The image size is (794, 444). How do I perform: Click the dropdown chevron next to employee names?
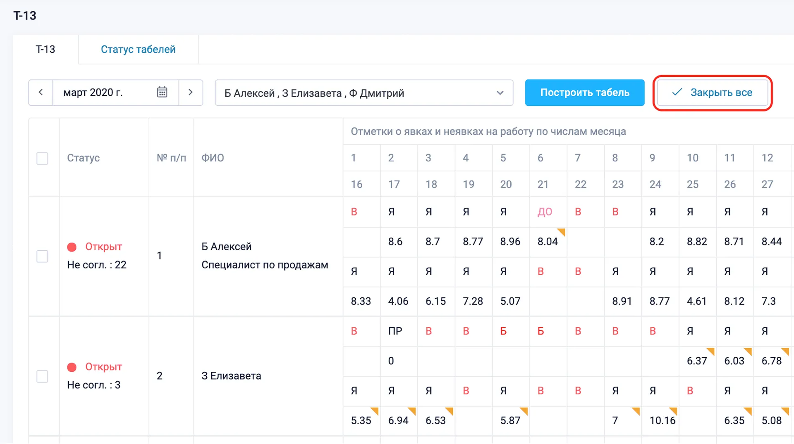(500, 93)
